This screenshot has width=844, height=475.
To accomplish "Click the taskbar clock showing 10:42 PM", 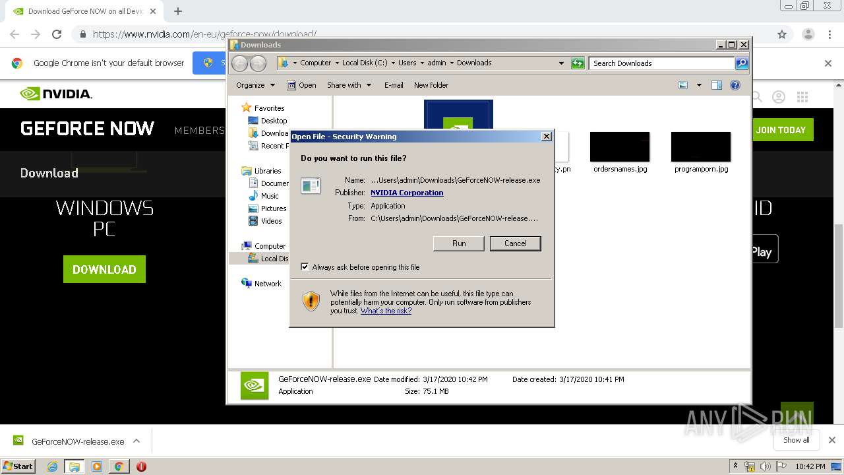I will pos(810,466).
